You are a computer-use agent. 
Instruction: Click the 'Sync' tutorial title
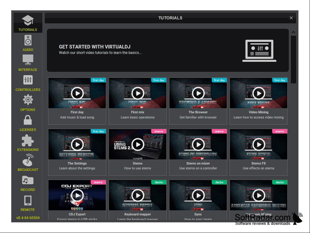coord(198,215)
